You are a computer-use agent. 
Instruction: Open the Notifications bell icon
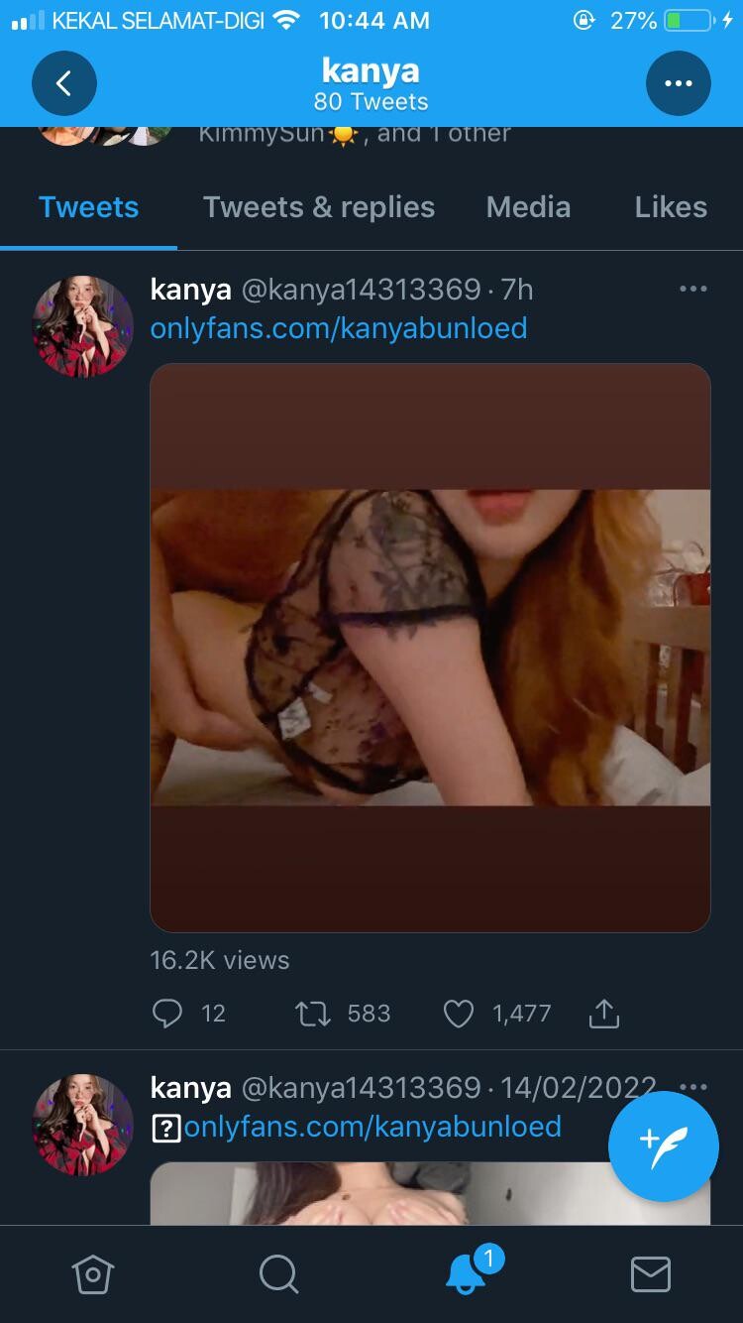[466, 1274]
